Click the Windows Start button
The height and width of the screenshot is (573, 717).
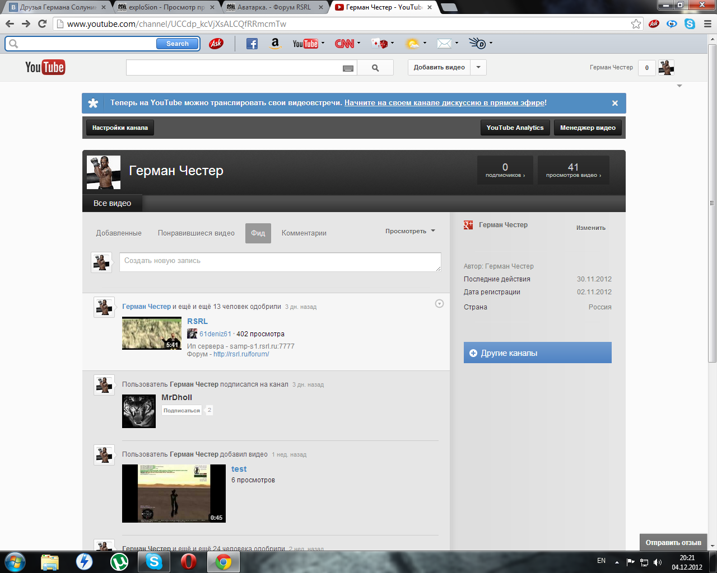coord(15,561)
